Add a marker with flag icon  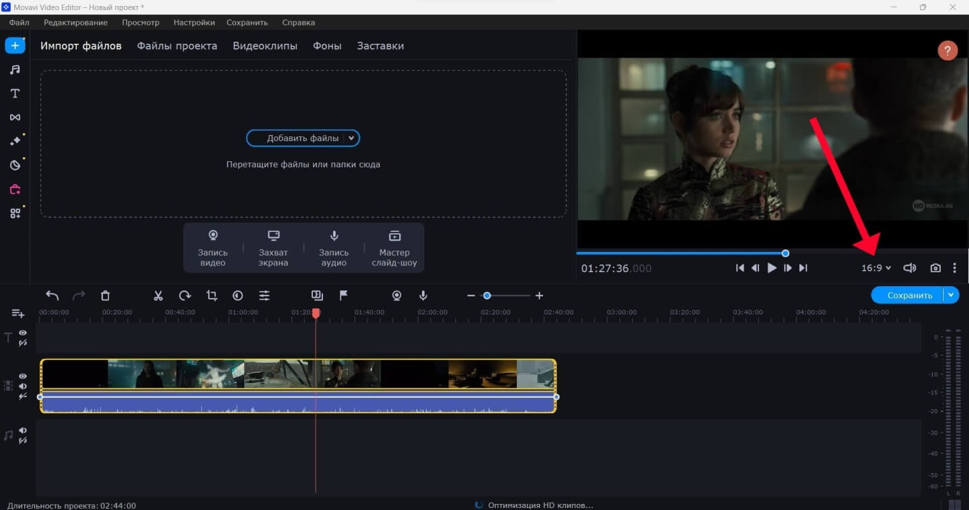343,295
